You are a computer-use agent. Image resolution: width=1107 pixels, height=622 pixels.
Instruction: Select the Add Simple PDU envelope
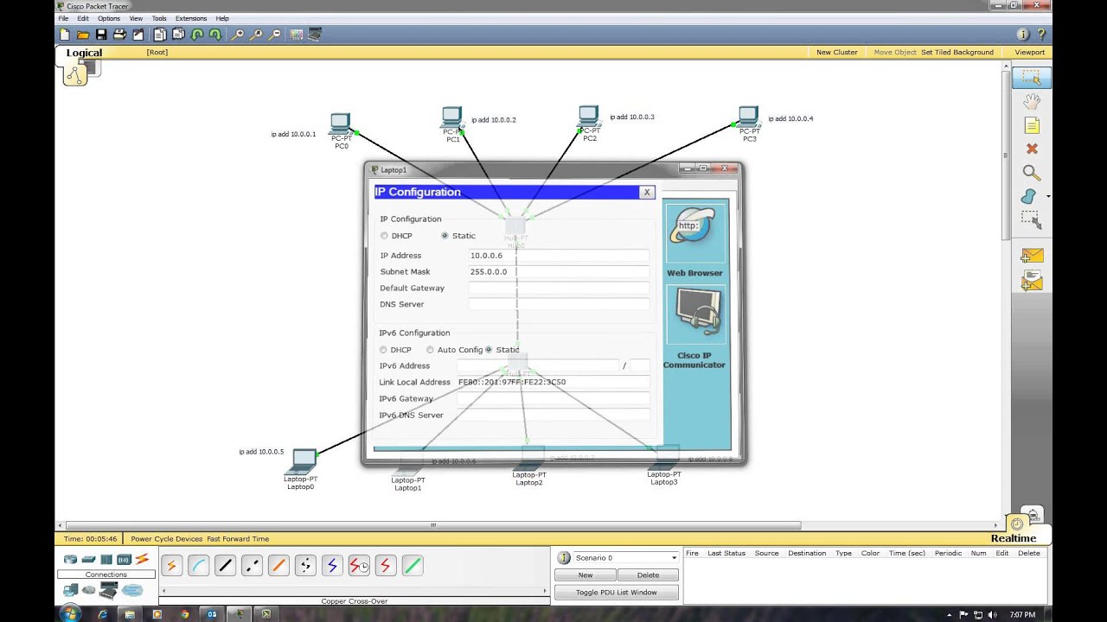pyautogui.click(x=1032, y=256)
